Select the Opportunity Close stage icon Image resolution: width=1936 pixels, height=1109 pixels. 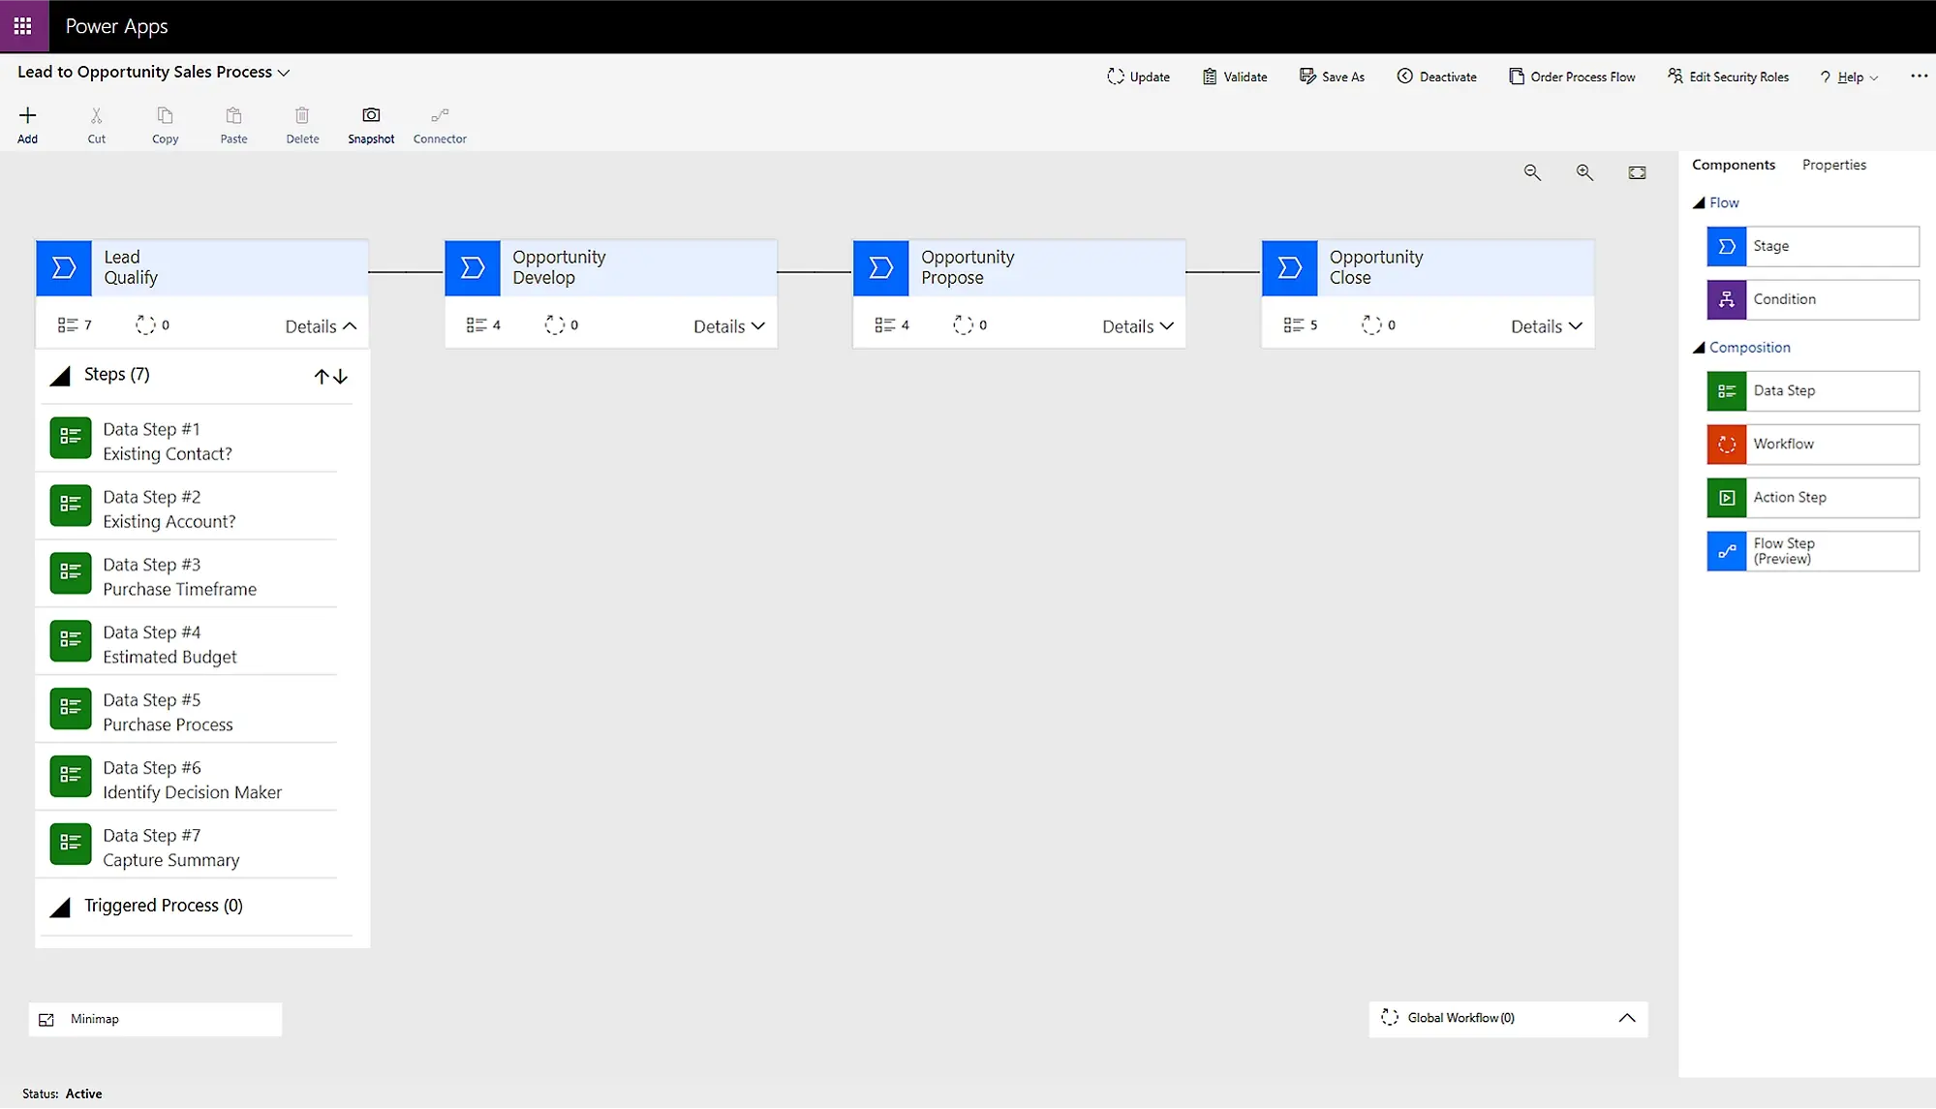point(1290,267)
